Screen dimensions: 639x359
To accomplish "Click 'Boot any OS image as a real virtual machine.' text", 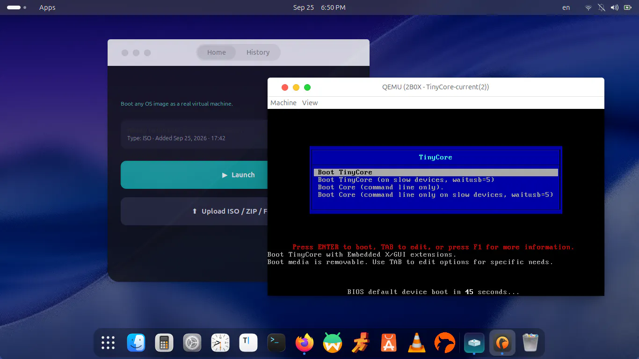I will 177,104.
